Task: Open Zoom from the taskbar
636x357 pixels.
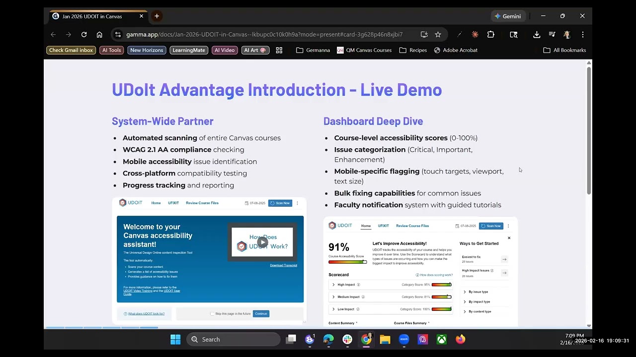Action: [404, 339]
